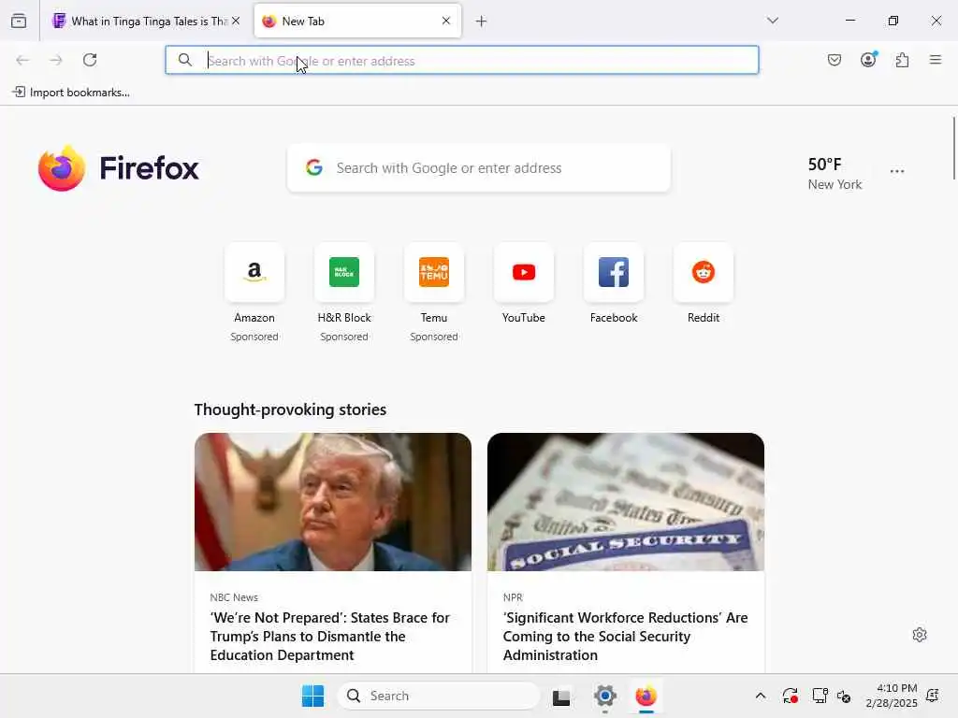Select the New Tab tab

pos(357,22)
